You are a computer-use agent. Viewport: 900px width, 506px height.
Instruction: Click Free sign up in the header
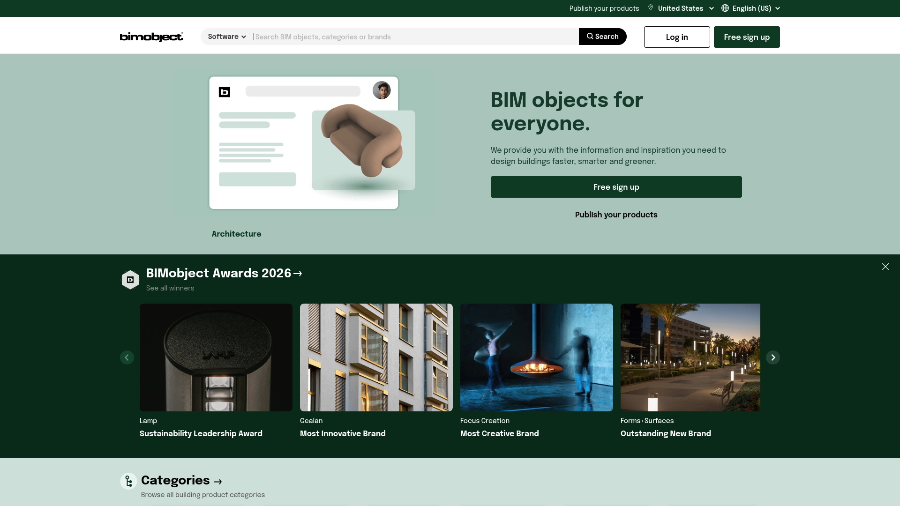(747, 37)
